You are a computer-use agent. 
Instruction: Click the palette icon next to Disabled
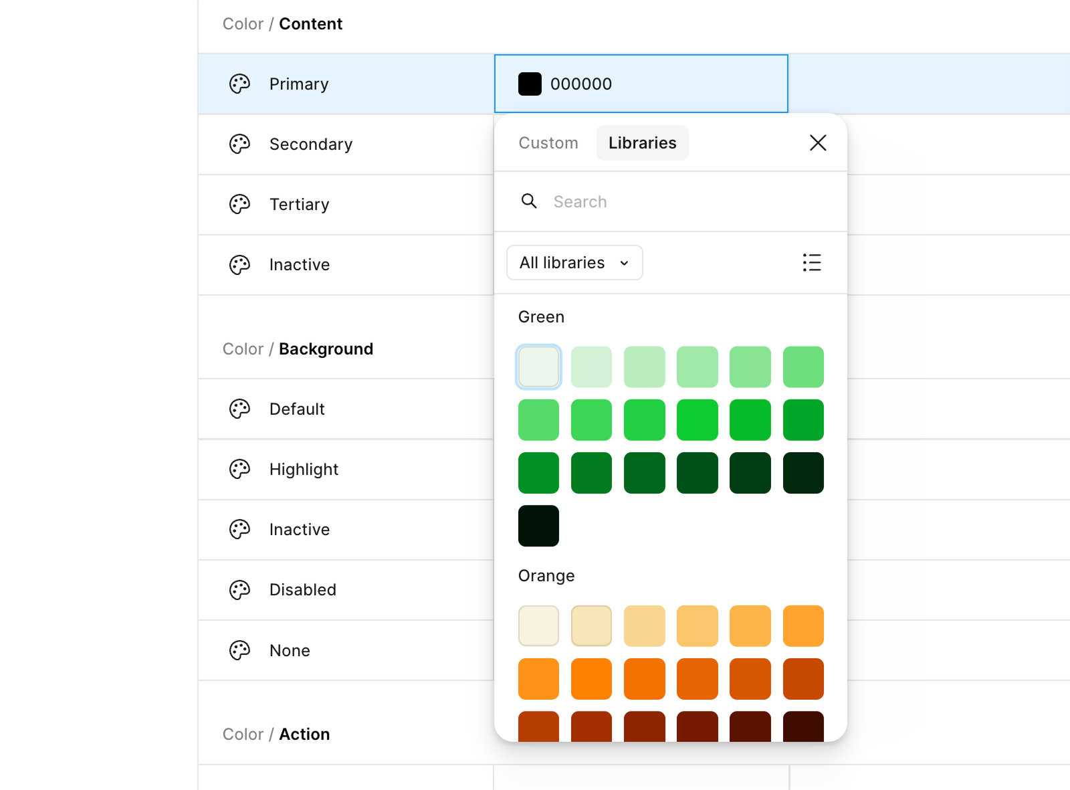click(x=239, y=590)
